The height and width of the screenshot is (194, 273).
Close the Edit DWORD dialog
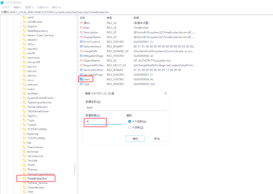[166, 93]
